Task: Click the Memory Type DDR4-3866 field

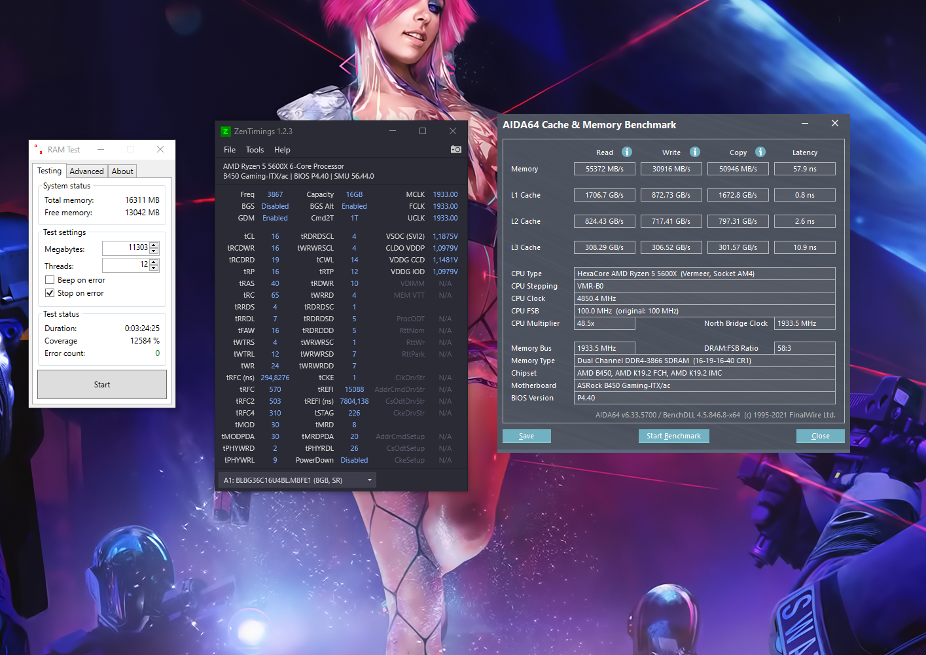Action: 705,361
